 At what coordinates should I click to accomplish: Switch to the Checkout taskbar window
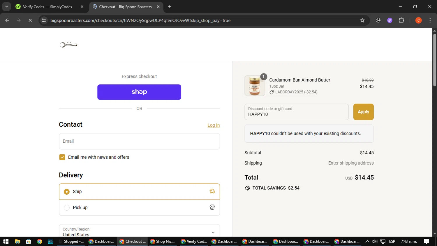[x=133, y=241]
